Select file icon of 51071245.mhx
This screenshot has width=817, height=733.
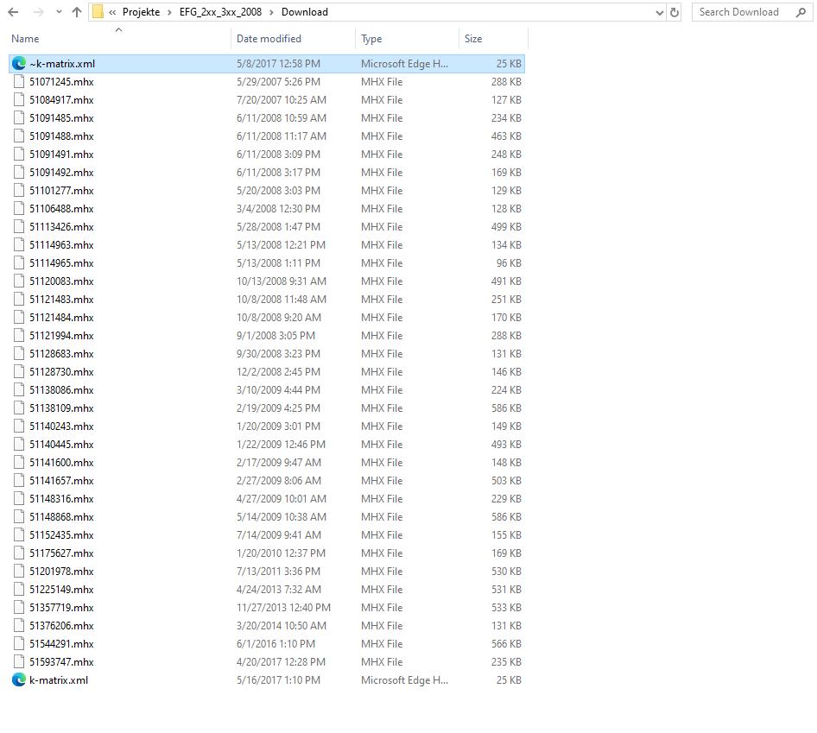[x=19, y=82]
